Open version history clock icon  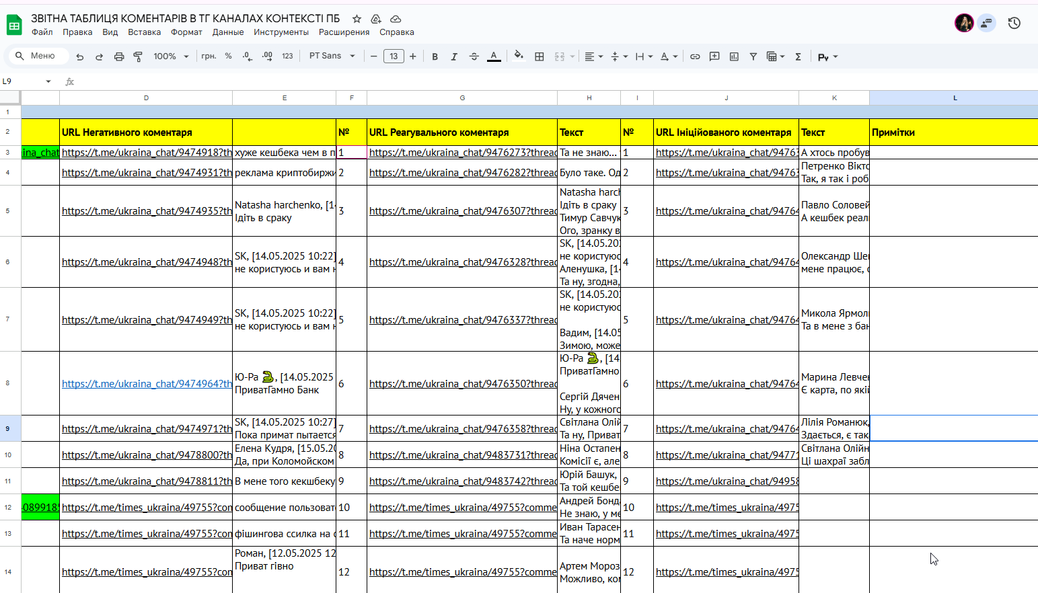click(x=1014, y=23)
